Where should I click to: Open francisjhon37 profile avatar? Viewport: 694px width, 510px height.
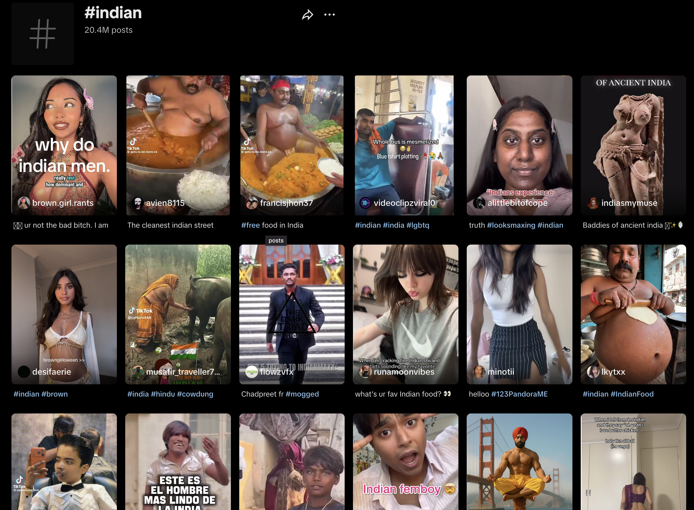coord(252,203)
